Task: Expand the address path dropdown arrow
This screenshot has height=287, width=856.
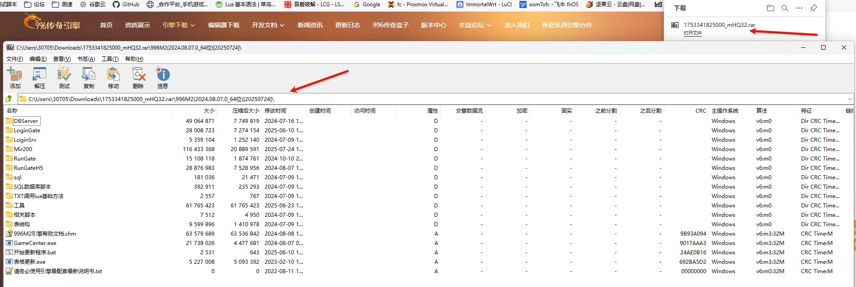Action: (x=849, y=99)
